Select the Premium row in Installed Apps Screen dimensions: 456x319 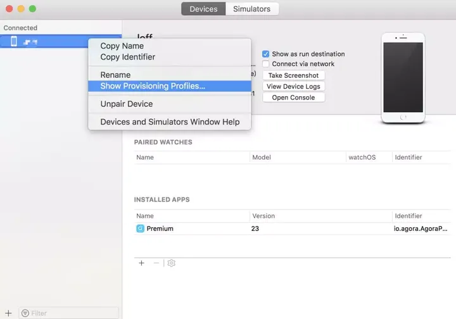point(292,228)
